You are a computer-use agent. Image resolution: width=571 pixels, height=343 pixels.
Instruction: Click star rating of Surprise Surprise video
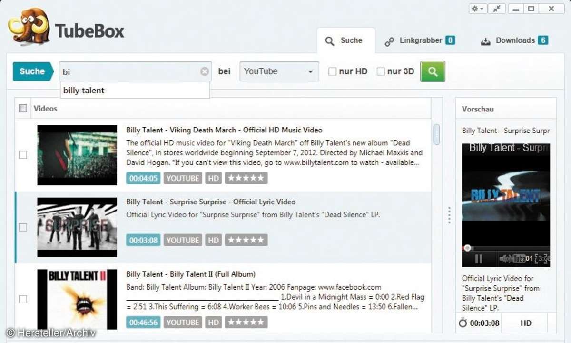click(x=246, y=240)
